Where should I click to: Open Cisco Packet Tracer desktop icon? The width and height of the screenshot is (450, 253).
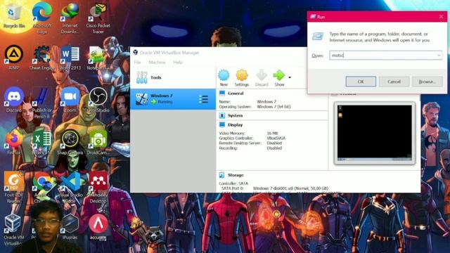98,18
